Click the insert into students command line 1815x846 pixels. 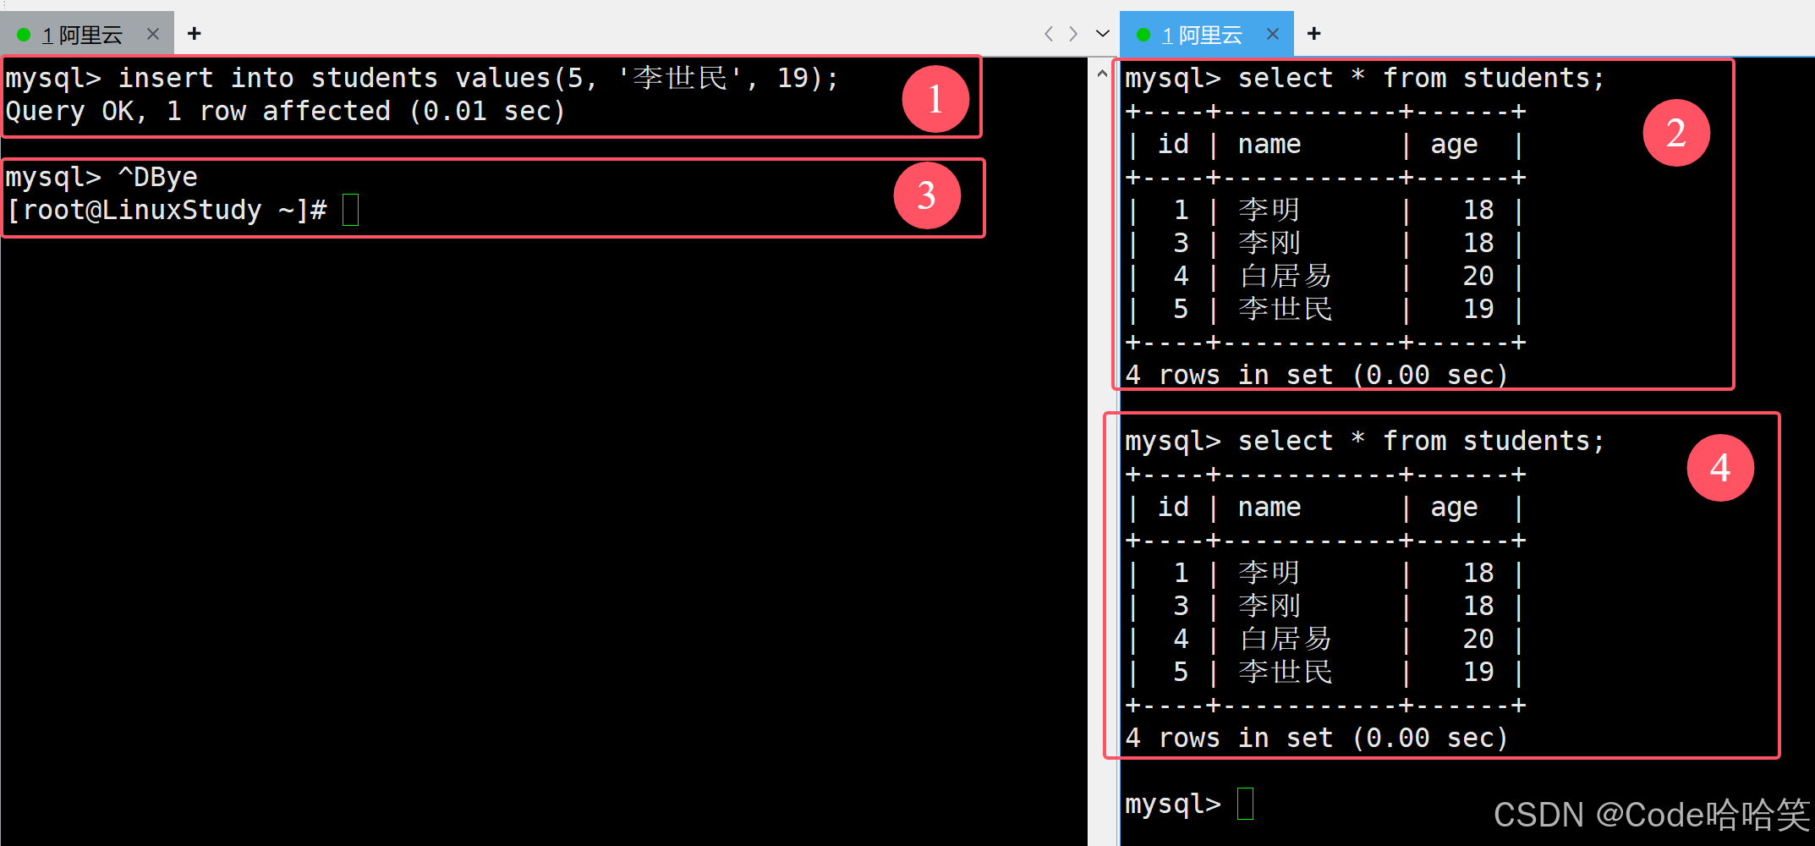coord(422,79)
